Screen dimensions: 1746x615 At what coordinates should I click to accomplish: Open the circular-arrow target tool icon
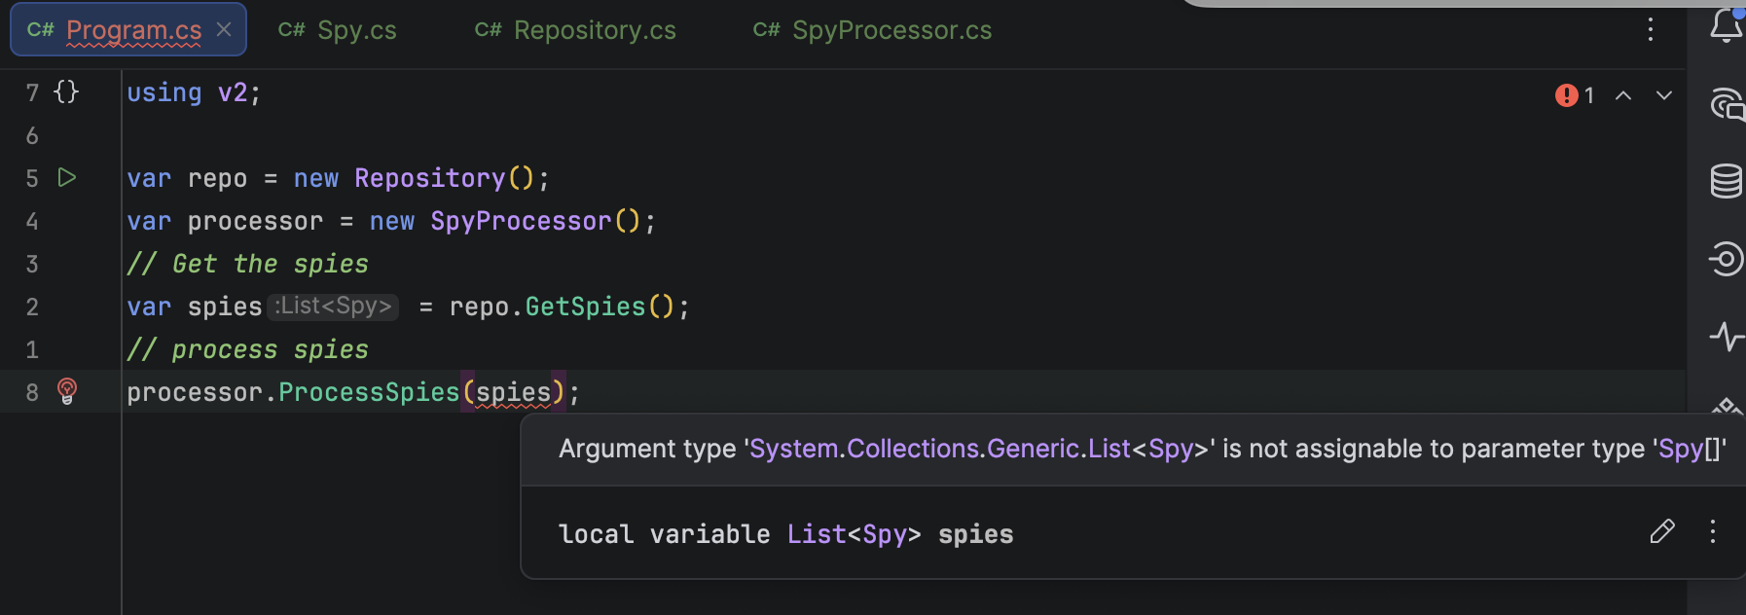point(1727,258)
